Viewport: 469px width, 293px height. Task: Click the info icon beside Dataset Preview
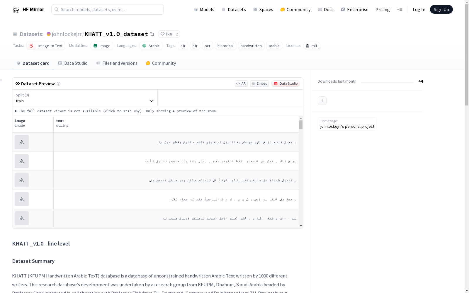[59, 84]
